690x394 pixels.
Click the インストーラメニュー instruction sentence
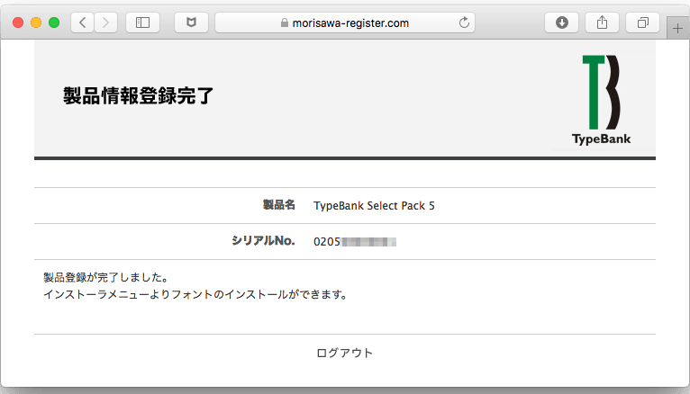[x=195, y=295]
